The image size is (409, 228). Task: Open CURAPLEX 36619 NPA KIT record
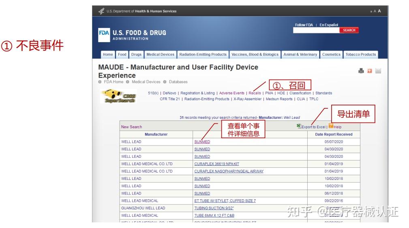[216, 164]
